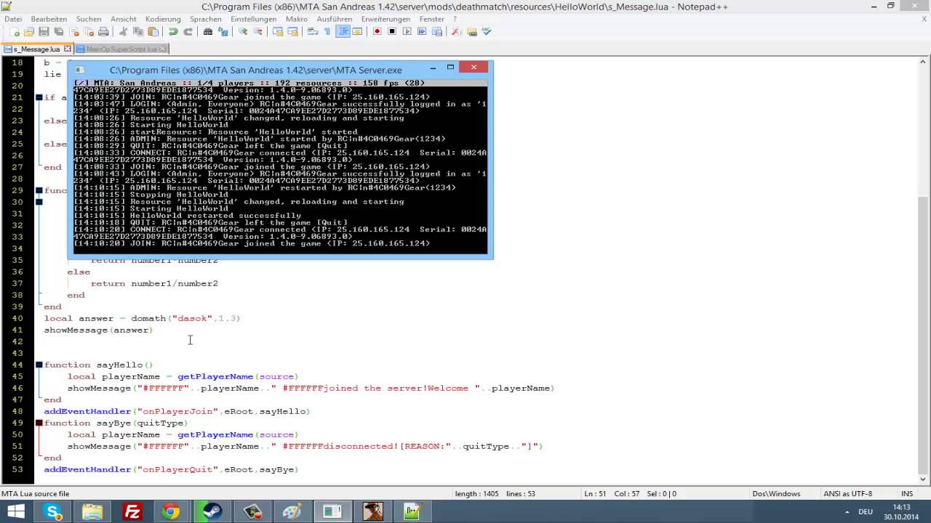
Task: Stop macro recording with square icon
Action: coord(392,32)
